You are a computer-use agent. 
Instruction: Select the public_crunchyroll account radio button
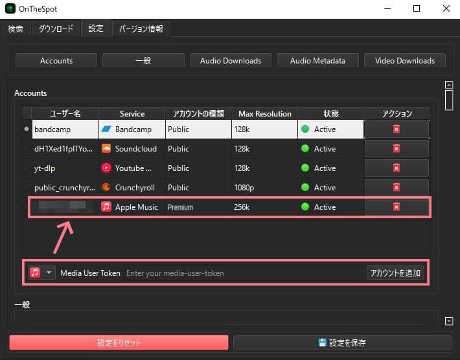pyautogui.click(x=27, y=188)
